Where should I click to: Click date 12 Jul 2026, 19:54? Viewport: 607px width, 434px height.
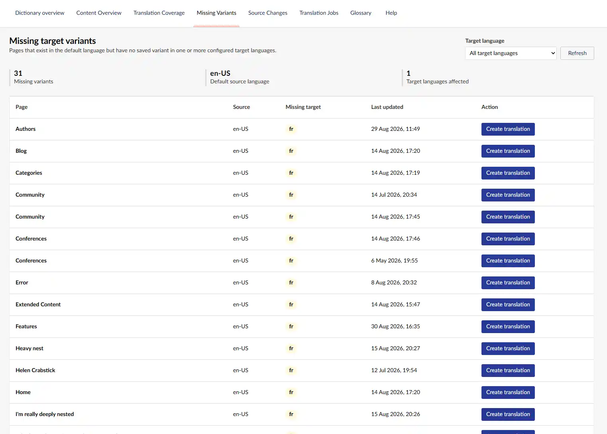[394, 370]
